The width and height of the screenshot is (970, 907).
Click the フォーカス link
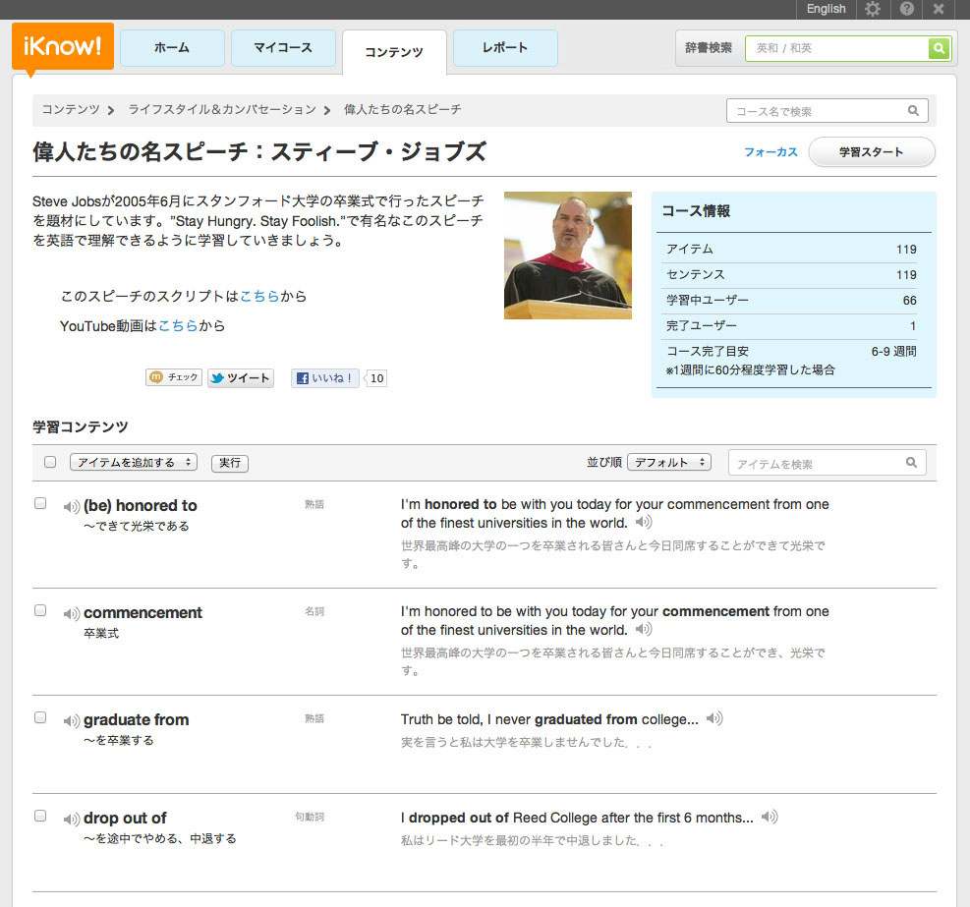[x=770, y=152]
